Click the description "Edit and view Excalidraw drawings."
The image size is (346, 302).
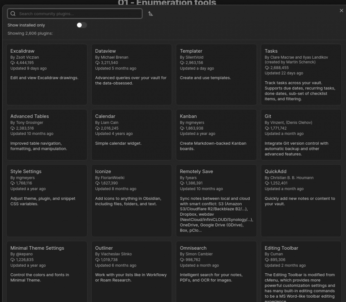44,78
